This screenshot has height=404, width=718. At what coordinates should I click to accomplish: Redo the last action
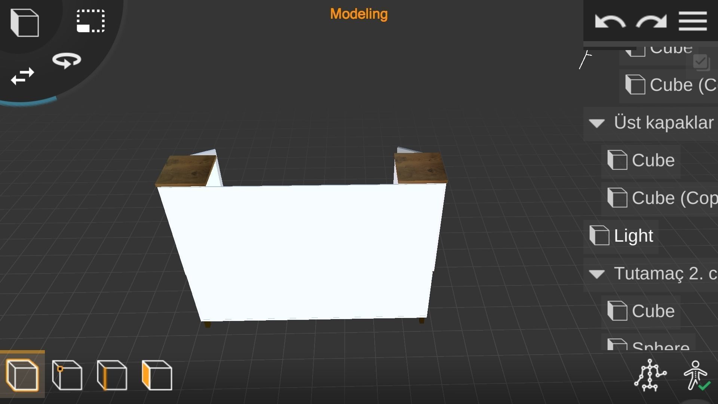click(651, 21)
